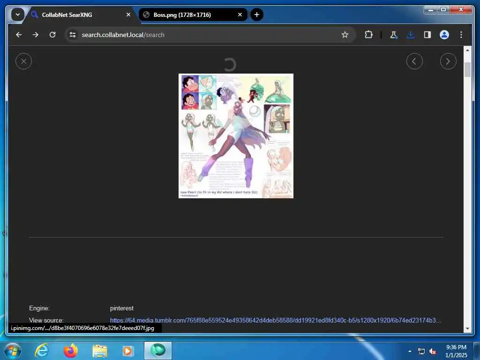Click the vertical scrollbar thumb
The width and height of the screenshot is (480, 360).
click(x=467, y=69)
